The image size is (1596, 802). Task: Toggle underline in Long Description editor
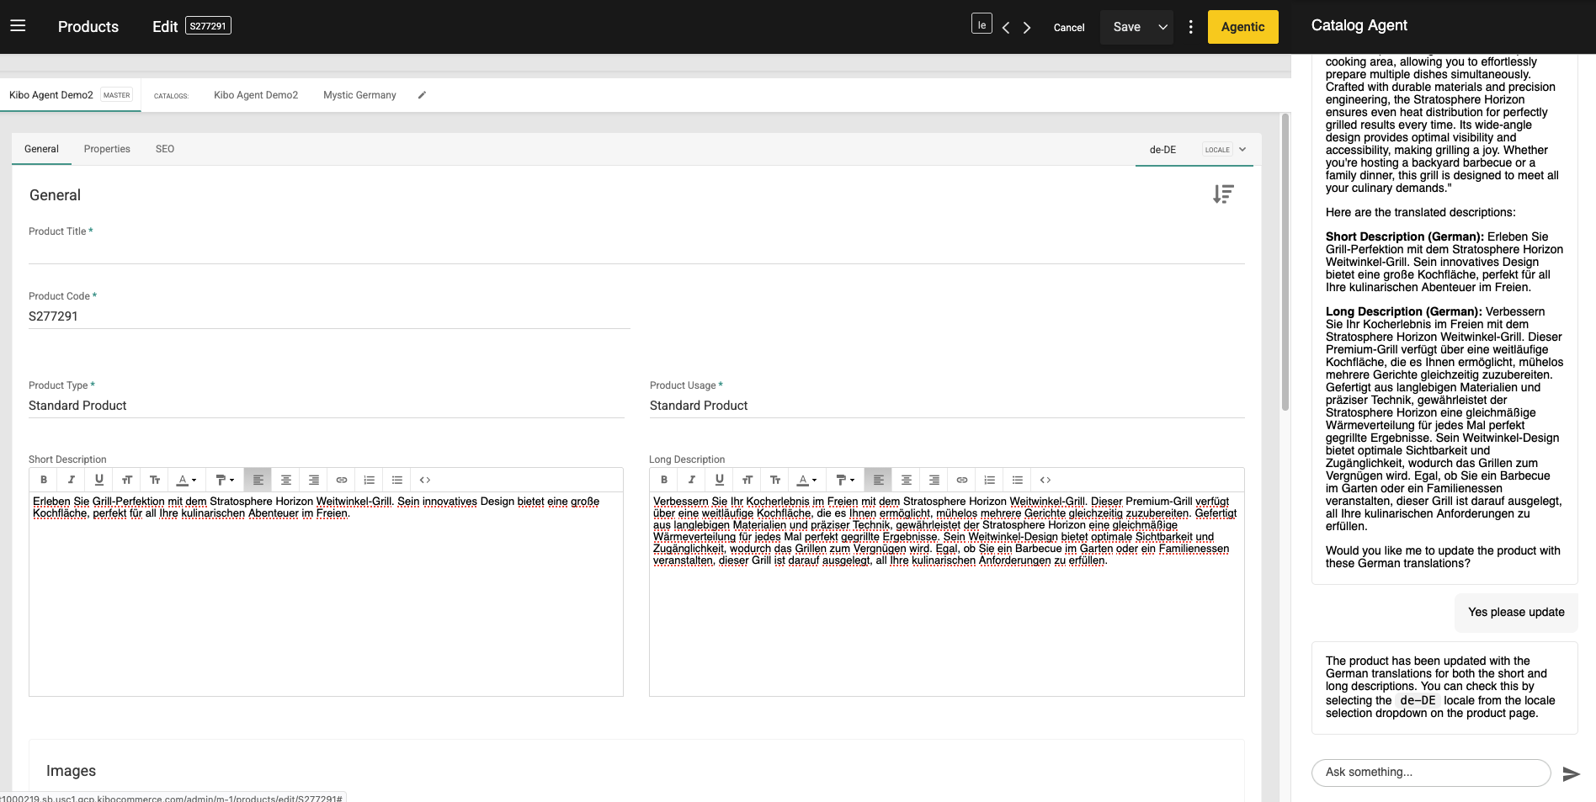click(720, 480)
